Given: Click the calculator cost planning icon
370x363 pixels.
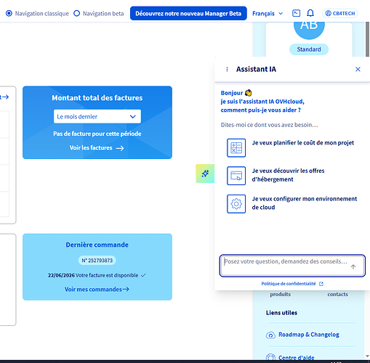Looking at the screenshot, I should (x=236, y=148).
